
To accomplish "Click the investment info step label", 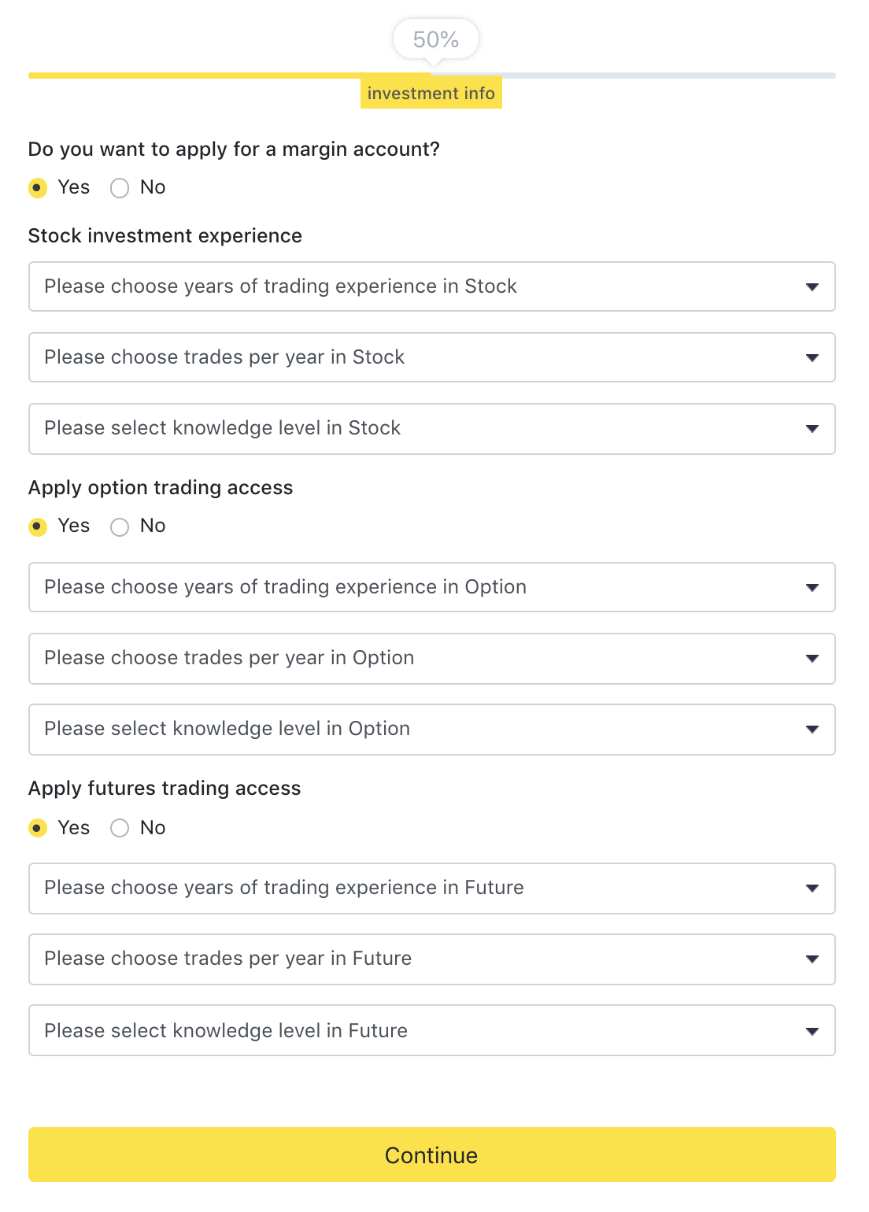I will click(431, 94).
